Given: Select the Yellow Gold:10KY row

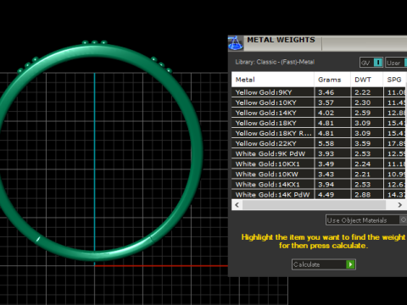Looking at the screenshot, I should tap(319, 103).
